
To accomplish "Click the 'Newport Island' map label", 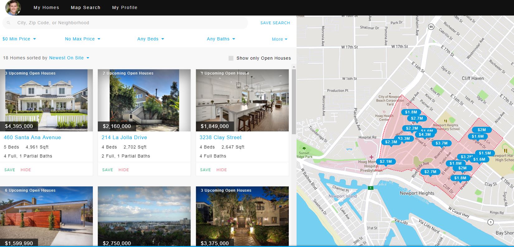I will pos(343,196).
